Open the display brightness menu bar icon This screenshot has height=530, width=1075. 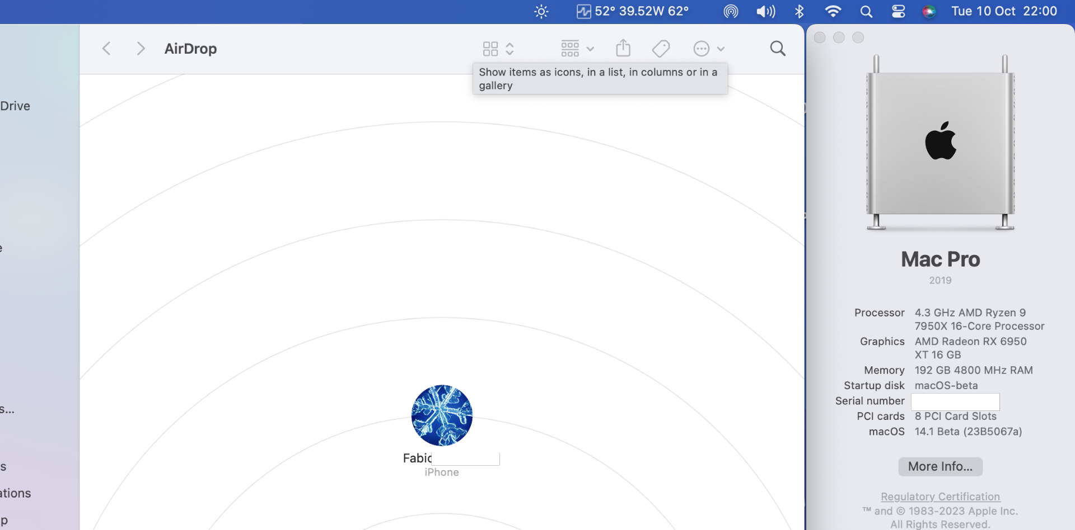541,11
